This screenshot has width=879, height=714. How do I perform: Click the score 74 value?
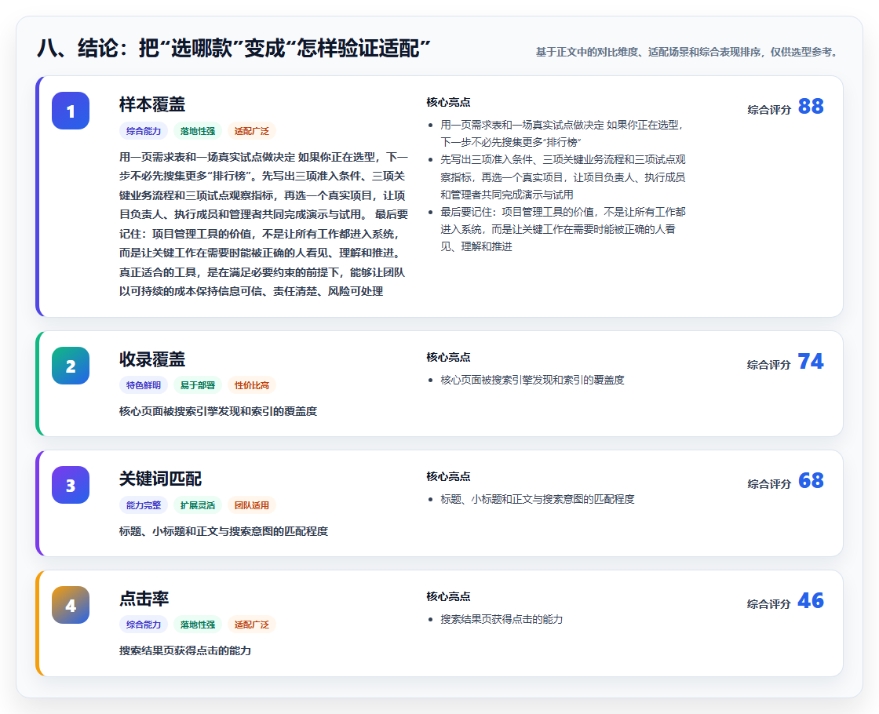click(x=811, y=362)
